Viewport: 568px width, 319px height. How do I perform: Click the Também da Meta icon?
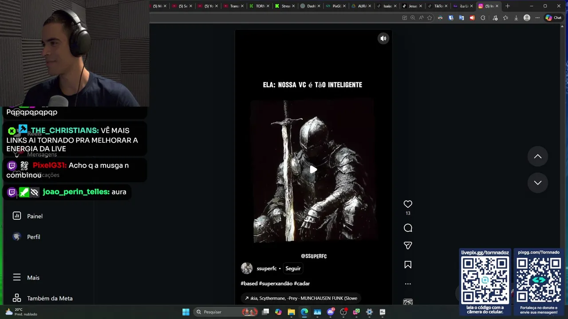coord(17,298)
